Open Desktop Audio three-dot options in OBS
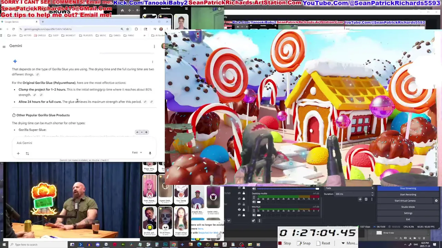The width and height of the screenshot is (442, 248). tap(254, 197)
